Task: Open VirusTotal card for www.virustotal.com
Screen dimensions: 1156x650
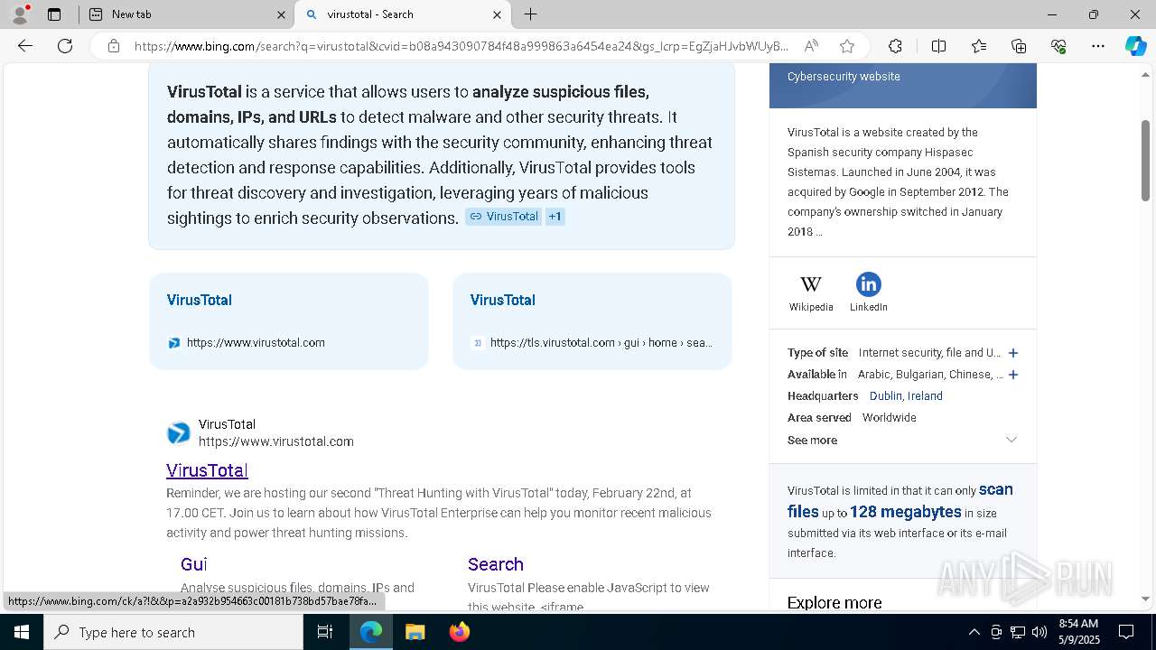Action: coord(289,321)
